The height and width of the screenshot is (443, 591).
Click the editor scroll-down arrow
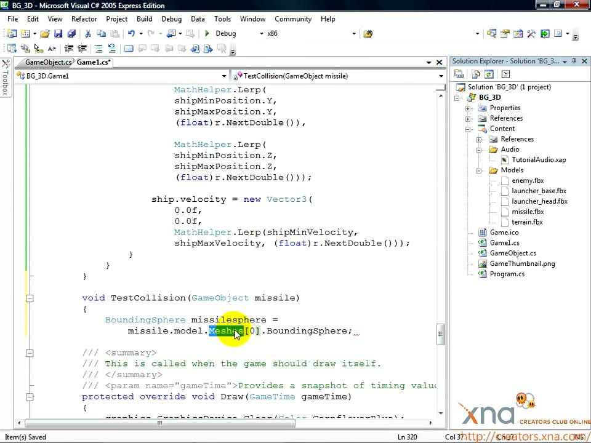click(441, 413)
